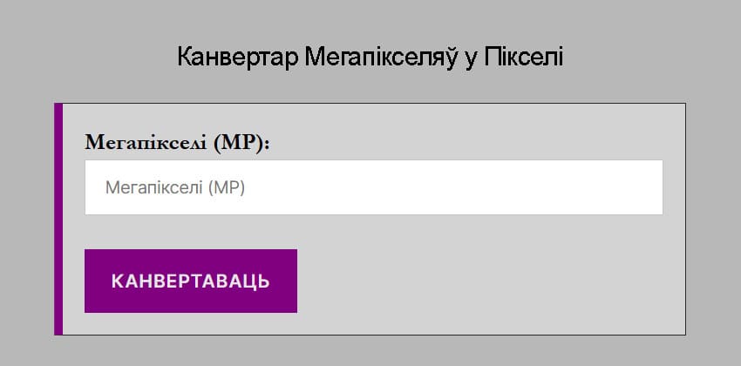Click the Канвертар Мегапікселяў у Пікселі heading
741x366 pixels.
point(370,58)
